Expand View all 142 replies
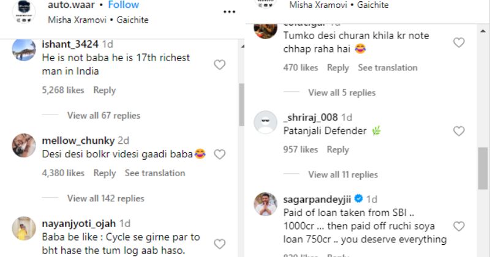 tap(105, 198)
